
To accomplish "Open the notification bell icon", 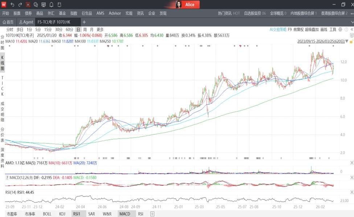I will 51,5.
